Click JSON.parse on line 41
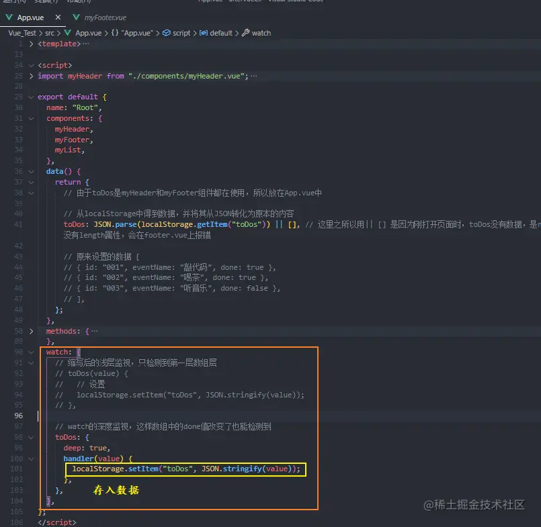 coord(115,224)
